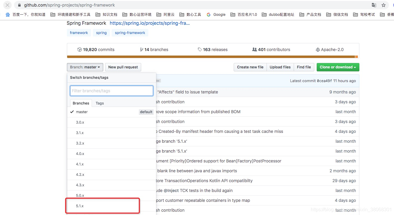This screenshot has height=215, width=394.
Task: Open commit about @Inject TCK tests
Action: coord(194,191)
